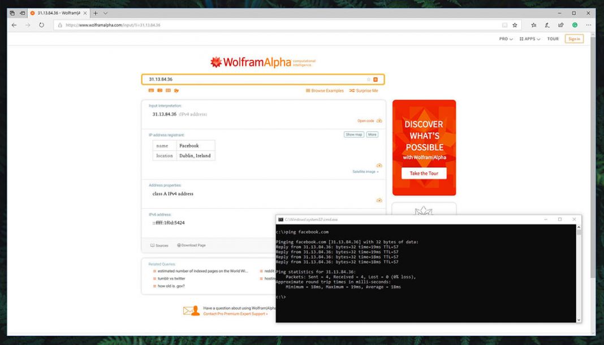604x345 pixels.
Task: Favorite this query star in search box
Action: click(369, 80)
